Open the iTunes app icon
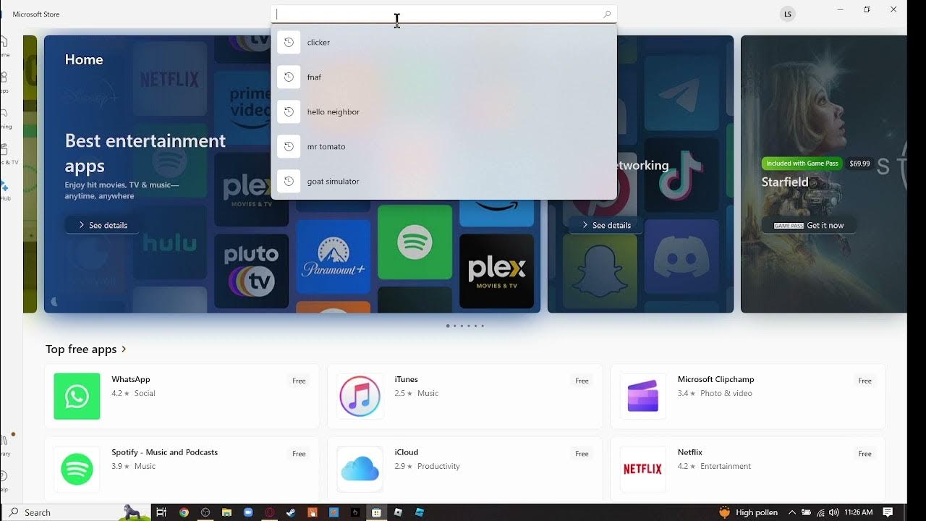926x521 pixels. 360,397
